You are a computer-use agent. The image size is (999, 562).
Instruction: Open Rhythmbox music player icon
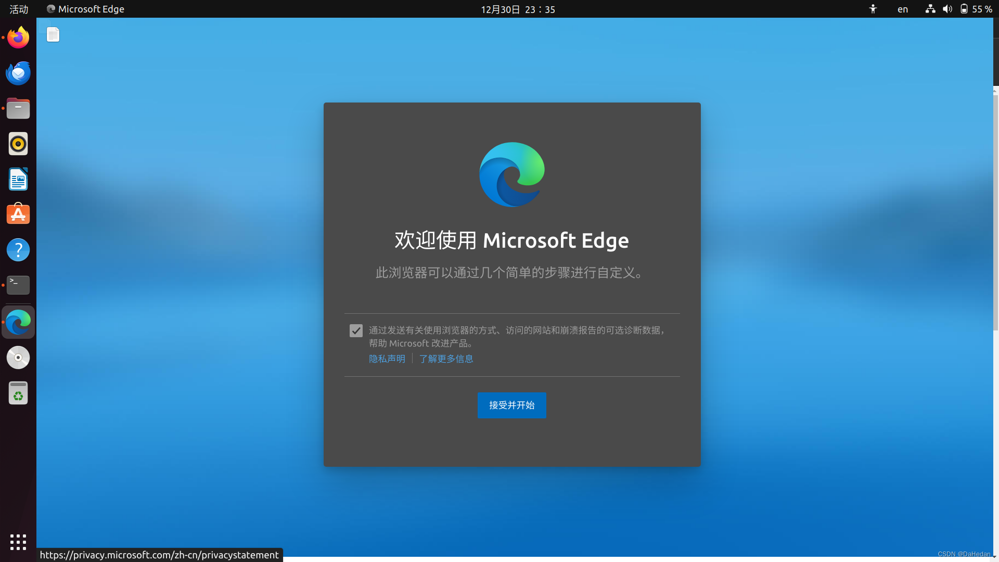coord(18,144)
